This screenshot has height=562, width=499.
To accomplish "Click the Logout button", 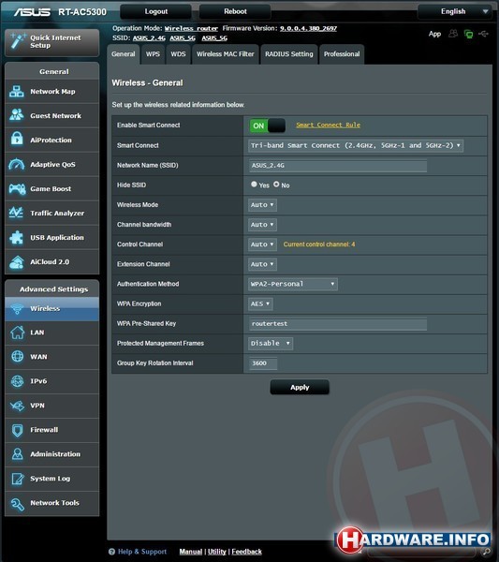I will (x=155, y=11).
